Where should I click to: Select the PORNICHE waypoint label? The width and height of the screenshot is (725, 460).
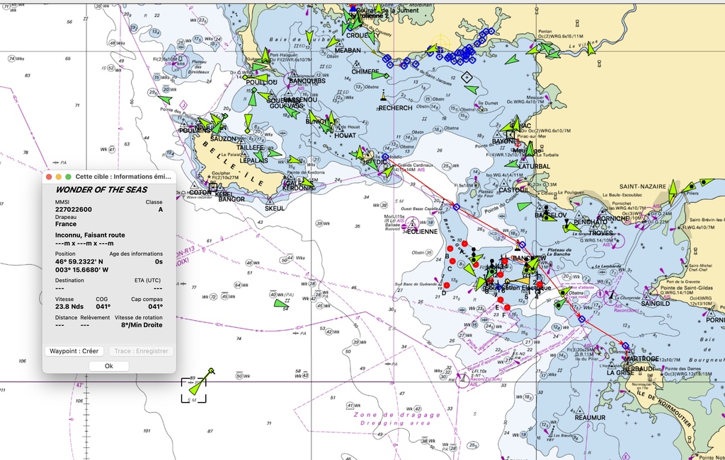pyautogui.click(x=612, y=219)
